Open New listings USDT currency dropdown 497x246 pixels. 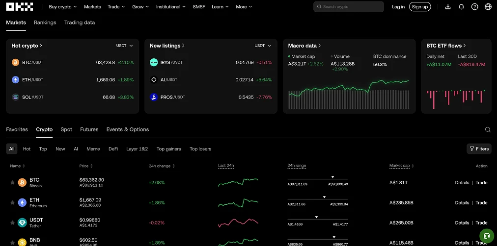click(x=263, y=46)
